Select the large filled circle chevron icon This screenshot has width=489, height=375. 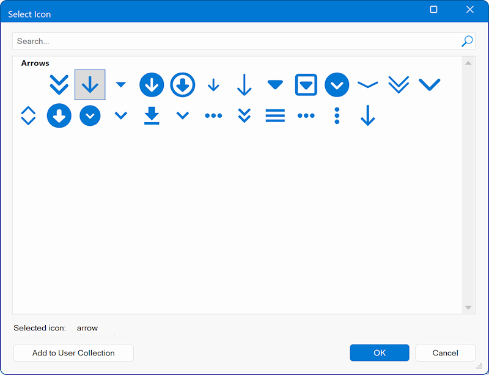click(x=337, y=85)
